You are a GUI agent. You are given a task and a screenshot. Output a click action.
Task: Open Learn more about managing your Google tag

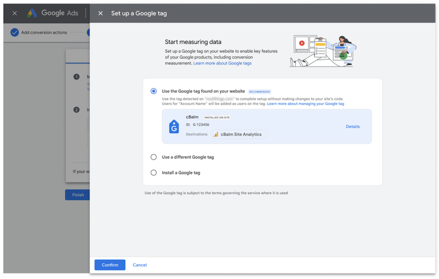306,104
